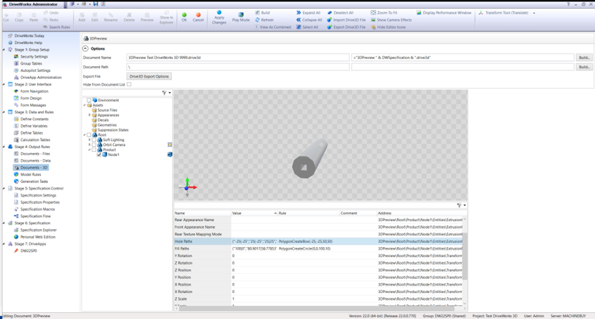The width and height of the screenshot is (595, 319).
Task: Open Documents - Files
Action: pyautogui.click(x=35, y=154)
